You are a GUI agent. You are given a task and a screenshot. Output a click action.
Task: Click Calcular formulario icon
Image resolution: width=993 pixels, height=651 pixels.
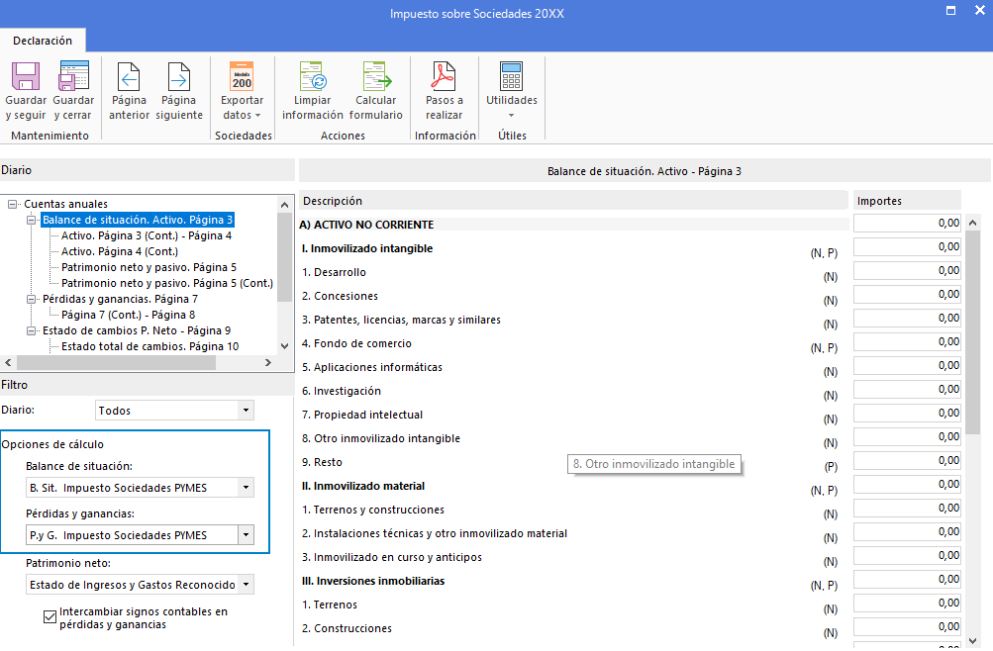[375, 76]
